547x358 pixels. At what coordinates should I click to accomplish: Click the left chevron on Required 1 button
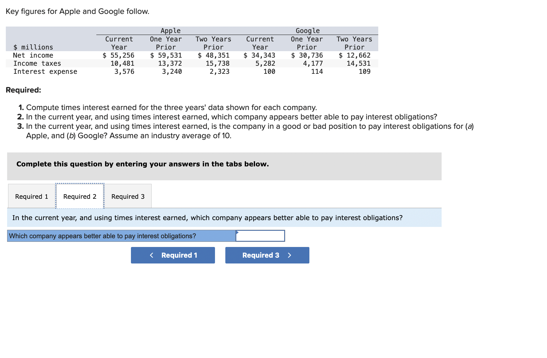point(152,255)
